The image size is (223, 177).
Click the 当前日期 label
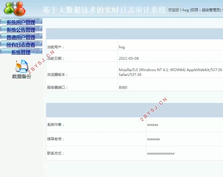(x=56, y=58)
